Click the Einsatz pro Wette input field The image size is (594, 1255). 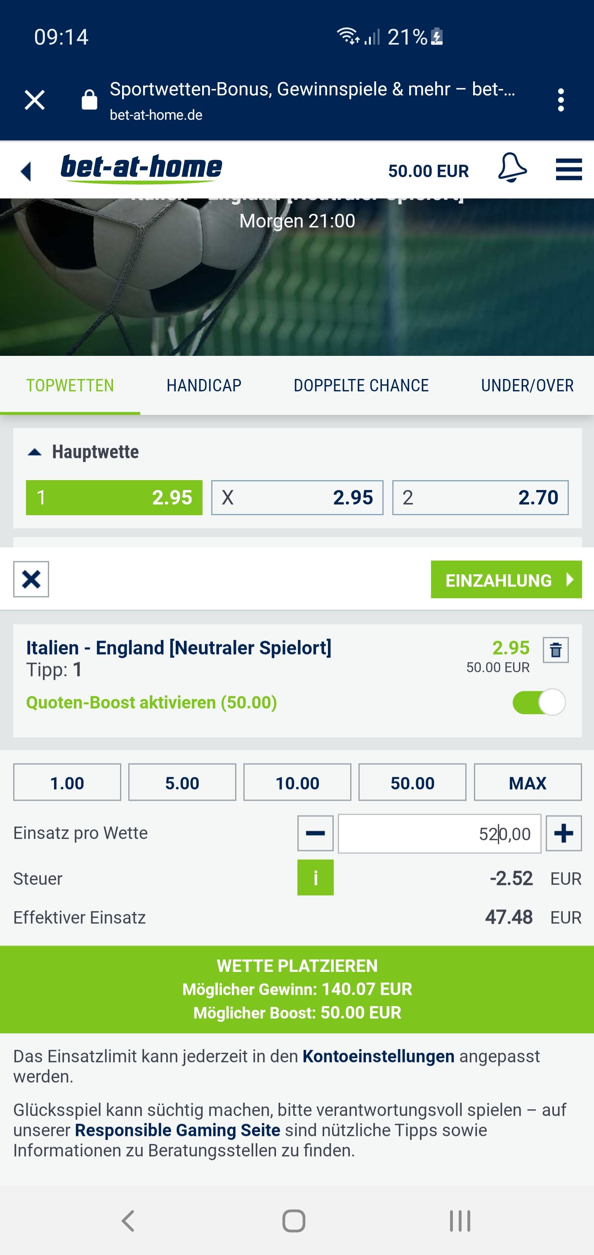[x=440, y=834]
